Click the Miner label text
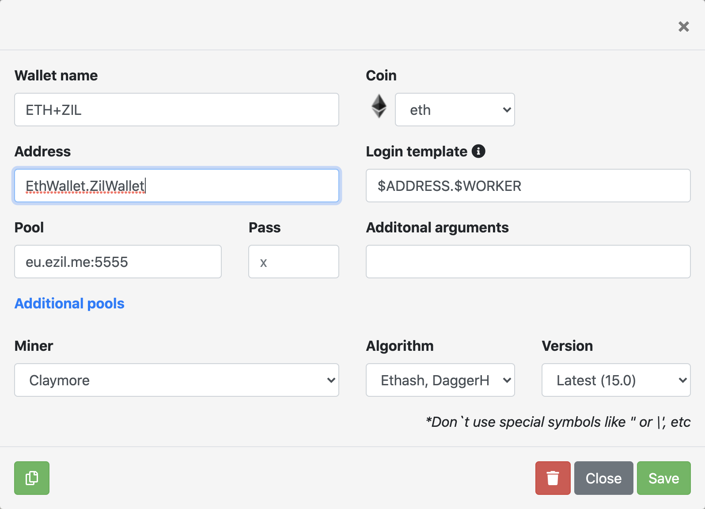The width and height of the screenshot is (705, 509). click(x=34, y=346)
